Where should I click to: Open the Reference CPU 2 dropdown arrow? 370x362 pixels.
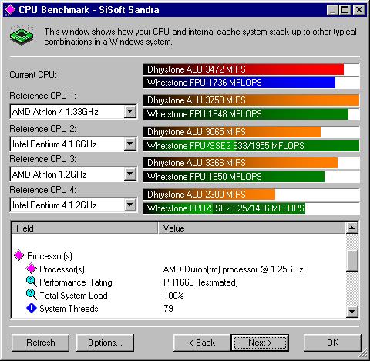pyautogui.click(x=130, y=144)
